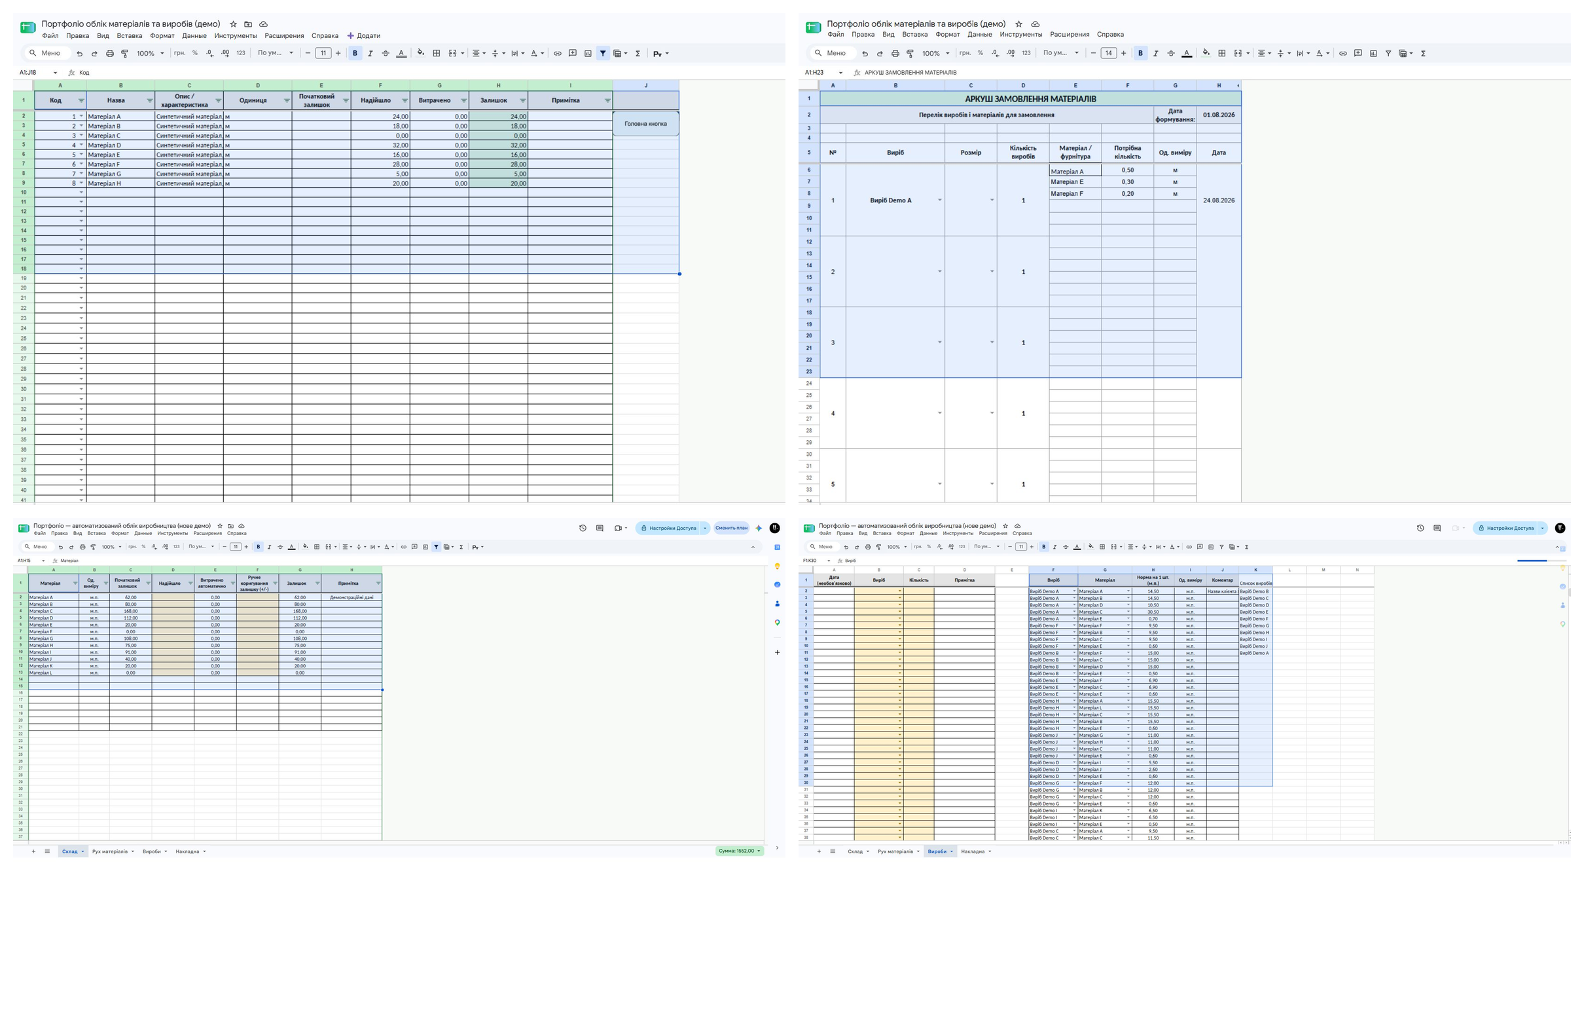
Task: Open Формат menu in top-right window
Action: [x=947, y=35]
